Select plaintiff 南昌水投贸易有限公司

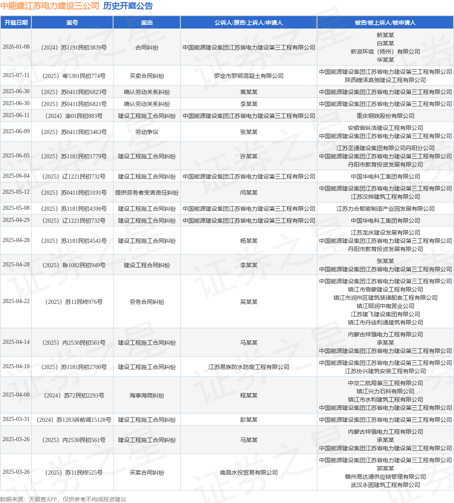tap(249, 472)
